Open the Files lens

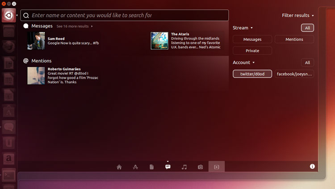152,167
